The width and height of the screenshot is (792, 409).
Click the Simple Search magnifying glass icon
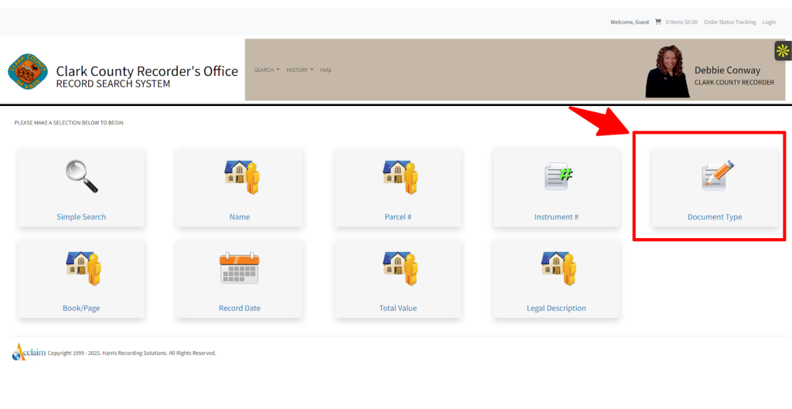(81, 176)
